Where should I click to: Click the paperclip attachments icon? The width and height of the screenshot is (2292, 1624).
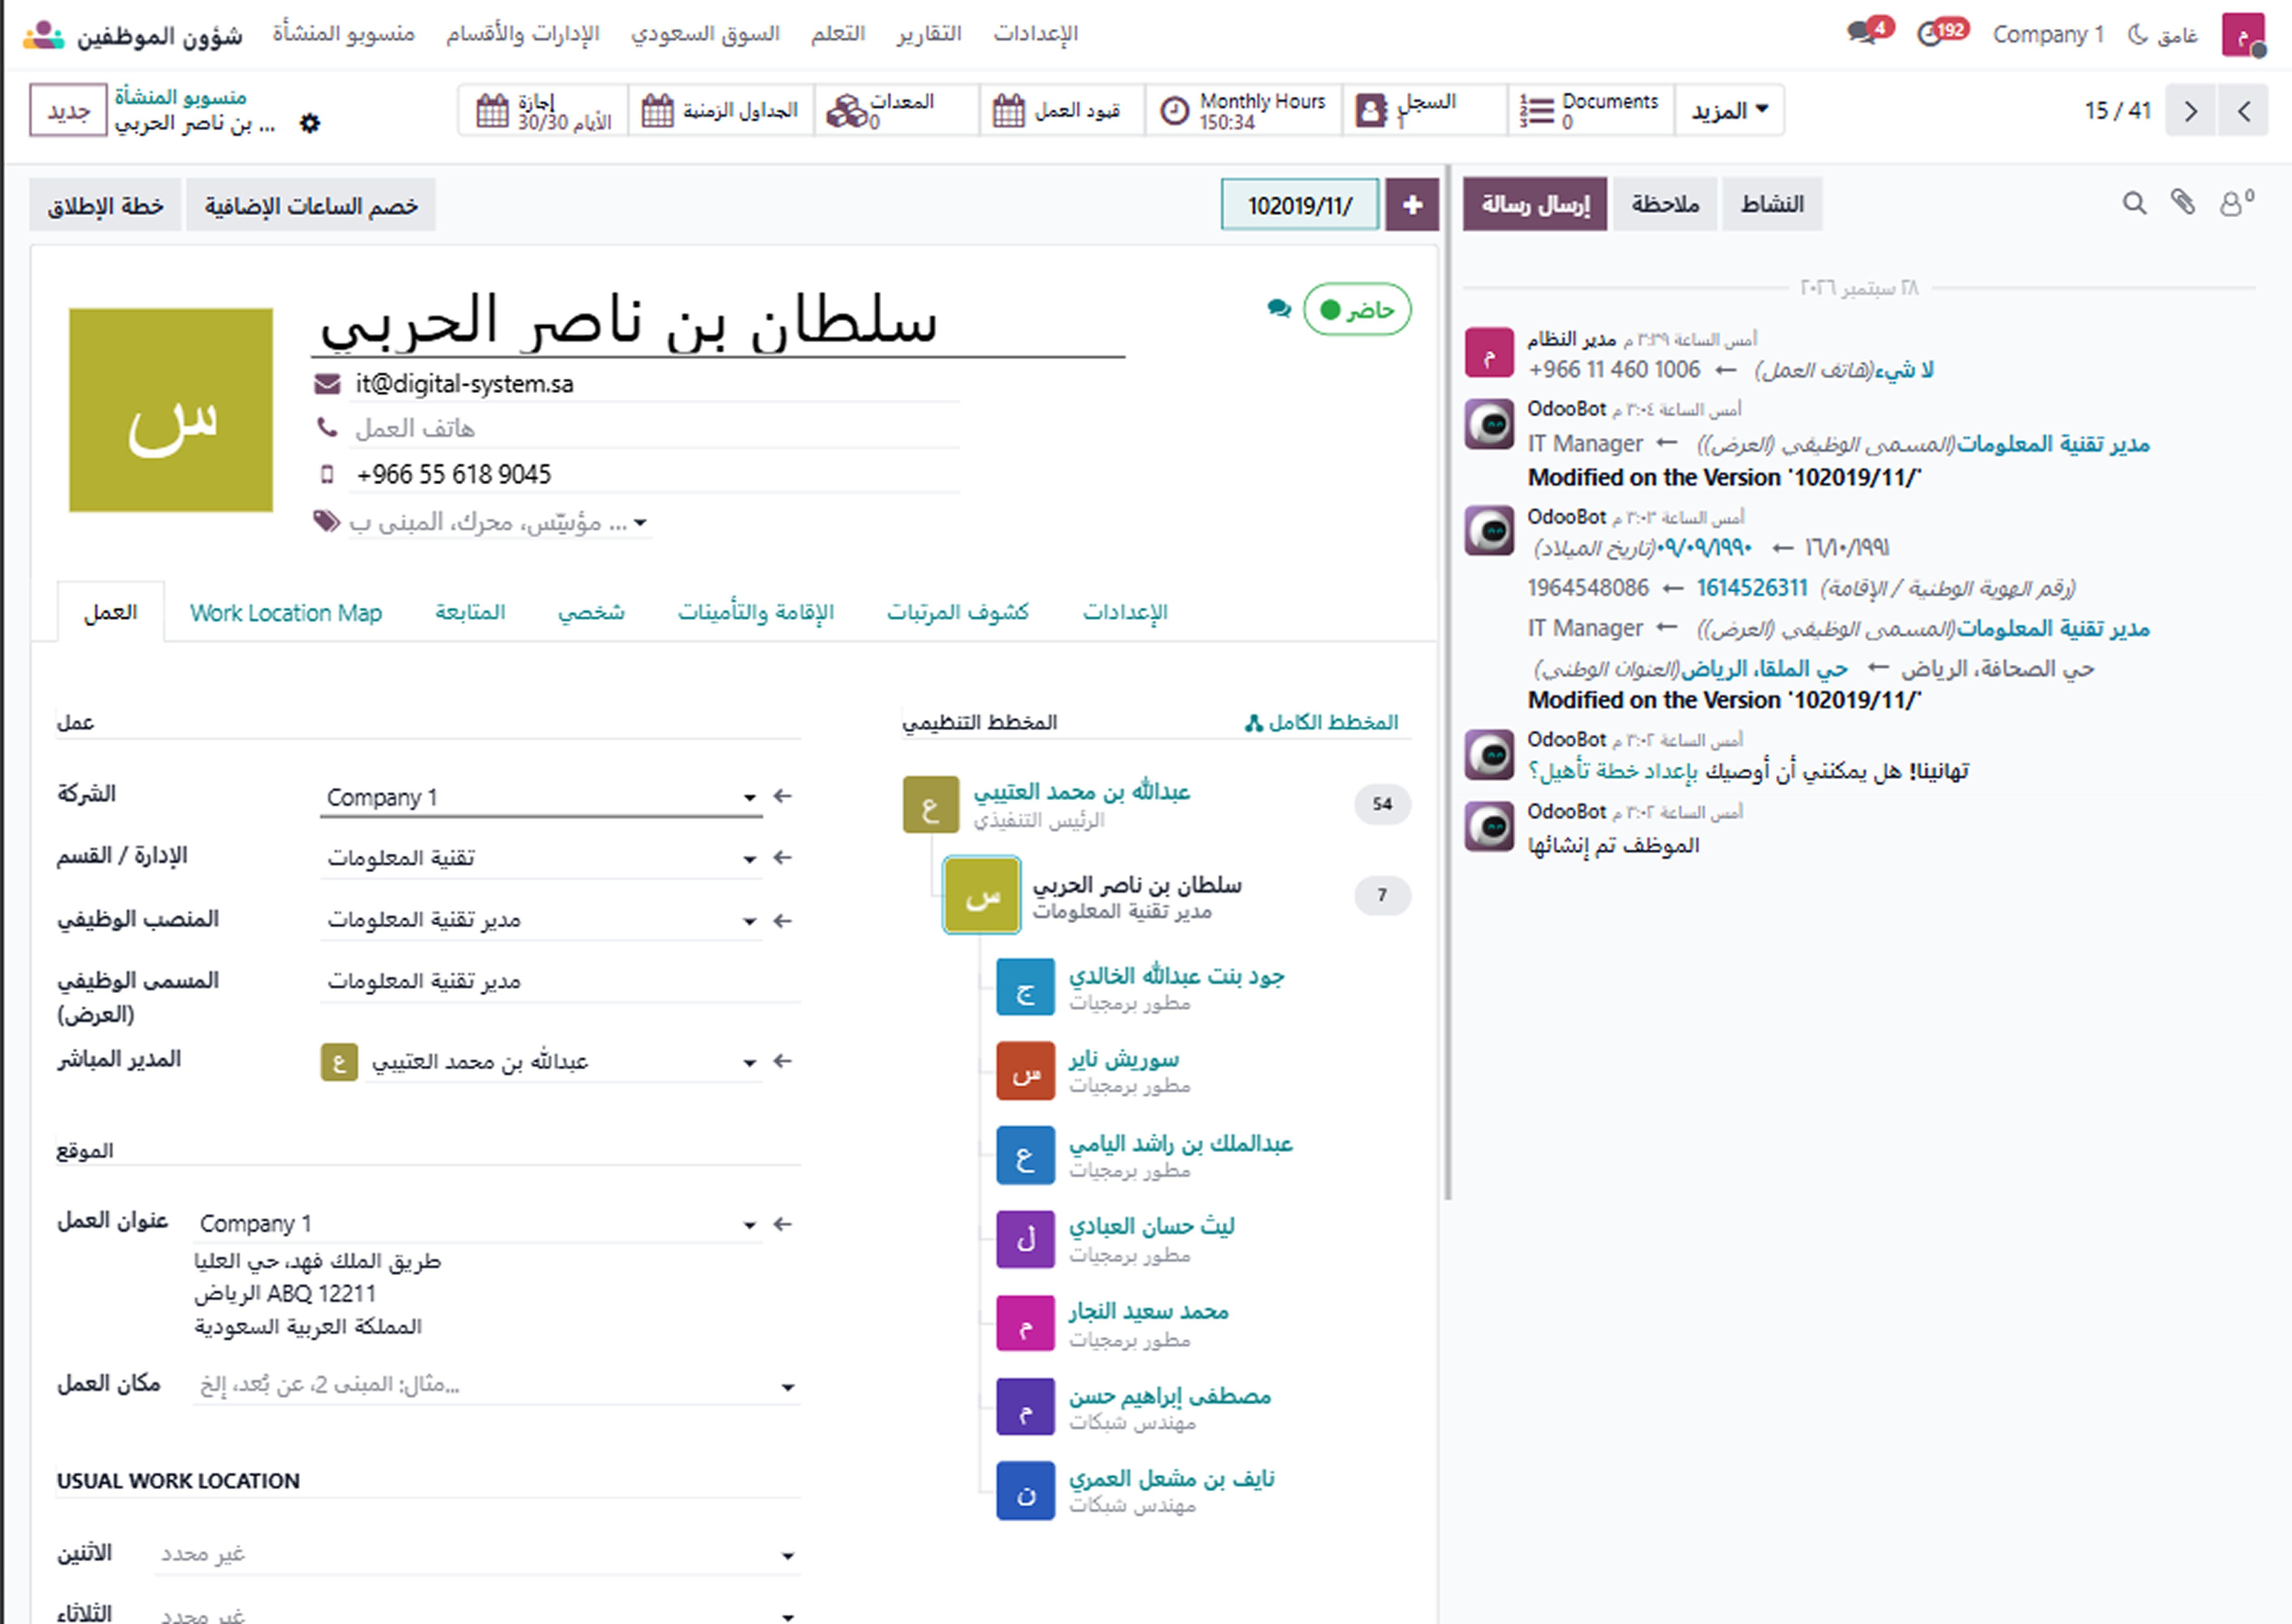point(2183,203)
